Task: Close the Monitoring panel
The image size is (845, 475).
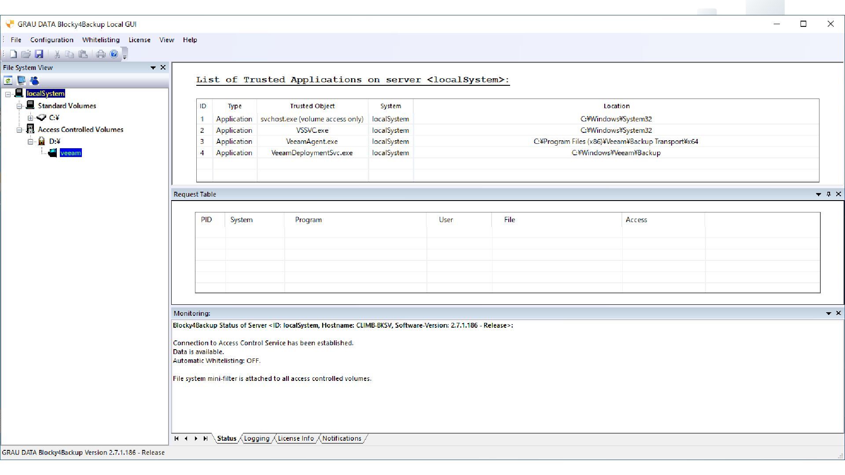Action: pyautogui.click(x=838, y=313)
